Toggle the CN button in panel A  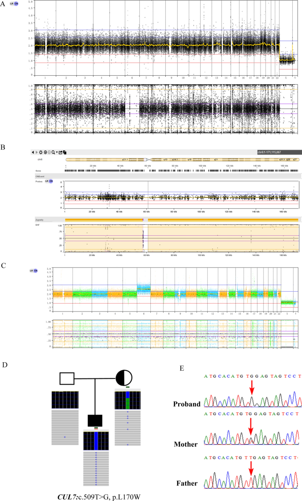(16, 4)
